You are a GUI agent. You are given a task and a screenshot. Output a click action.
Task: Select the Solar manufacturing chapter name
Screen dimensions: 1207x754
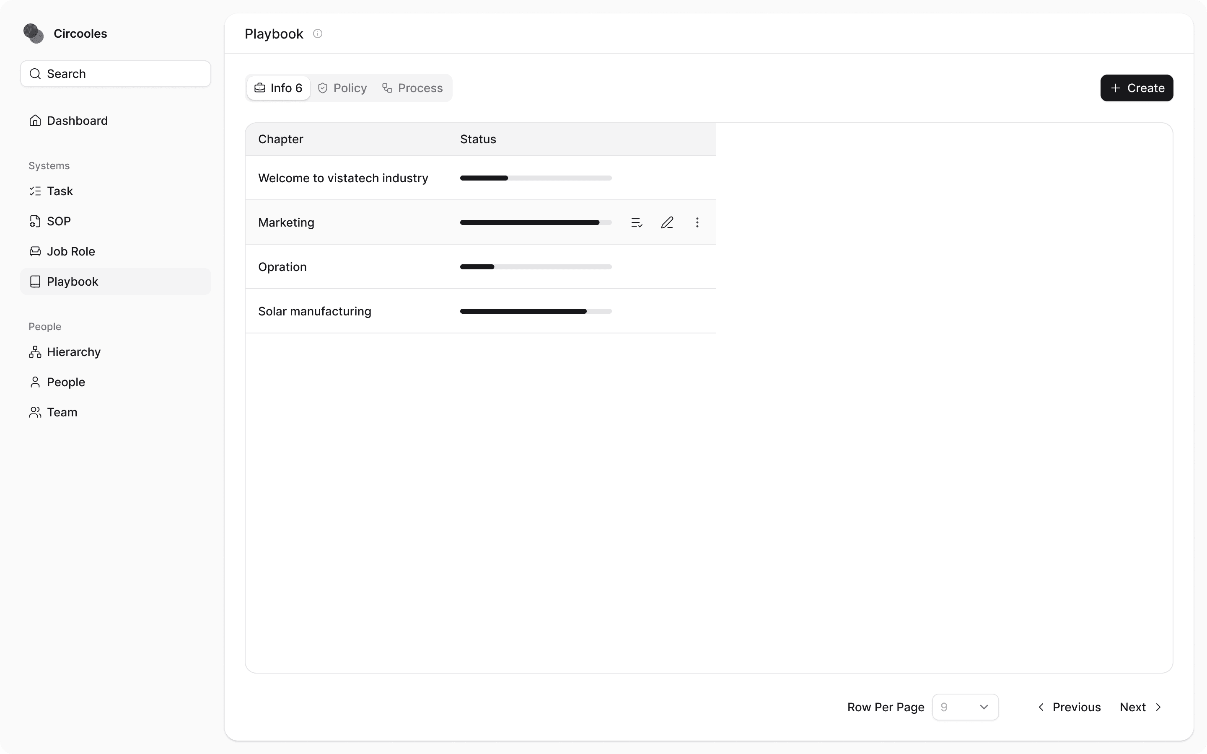(315, 311)
